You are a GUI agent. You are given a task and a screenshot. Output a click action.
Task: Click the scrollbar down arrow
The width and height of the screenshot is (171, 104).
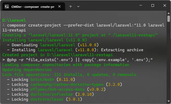(169, 102)
